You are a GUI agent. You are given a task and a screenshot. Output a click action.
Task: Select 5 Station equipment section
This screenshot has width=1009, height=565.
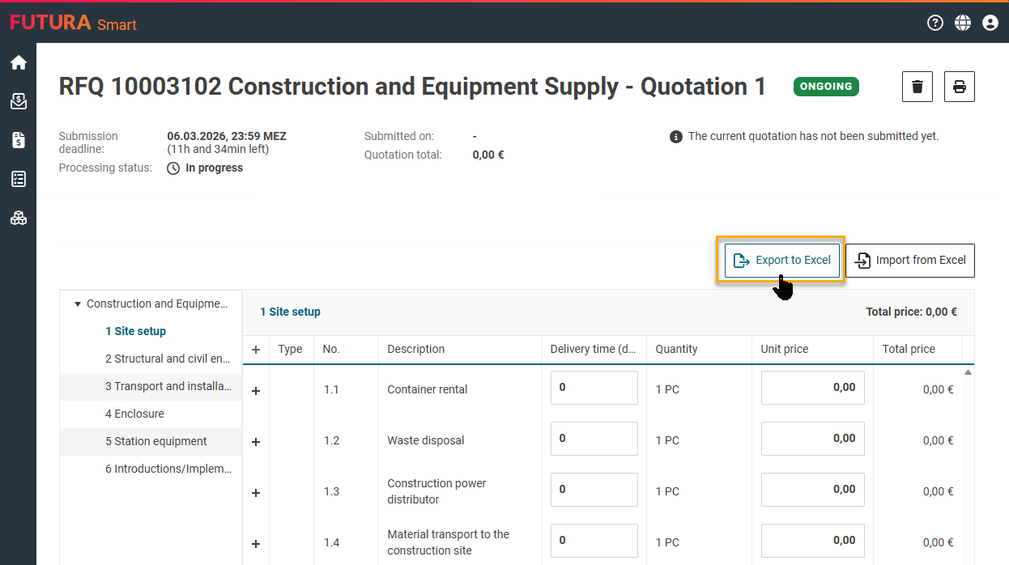tap(155, 441)
